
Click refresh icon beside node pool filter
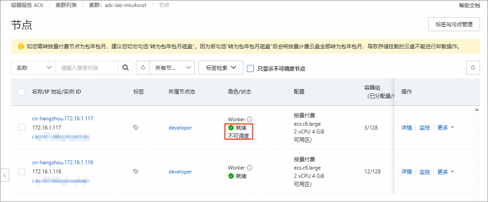click(143, 68)
